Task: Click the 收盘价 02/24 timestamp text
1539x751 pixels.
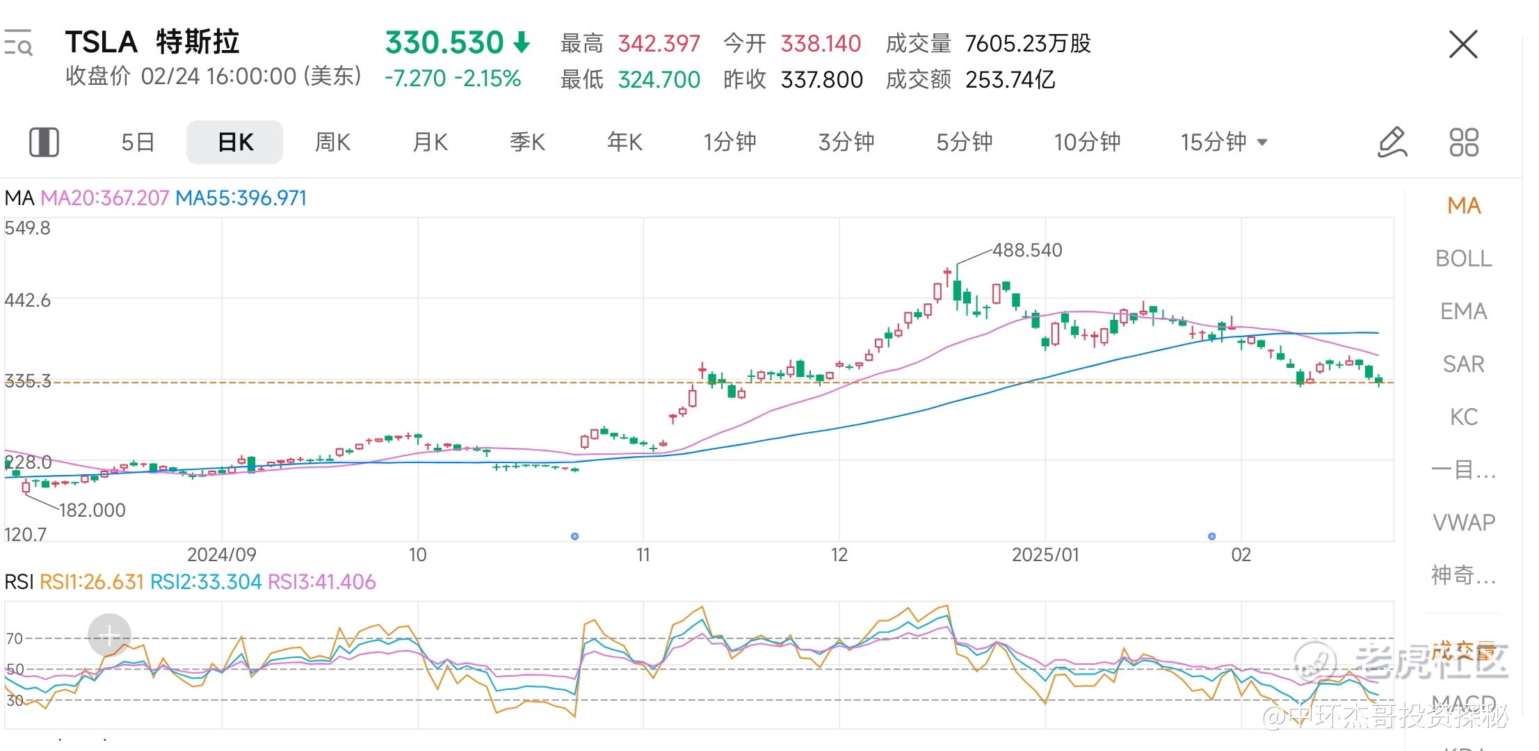Action: 214,76
